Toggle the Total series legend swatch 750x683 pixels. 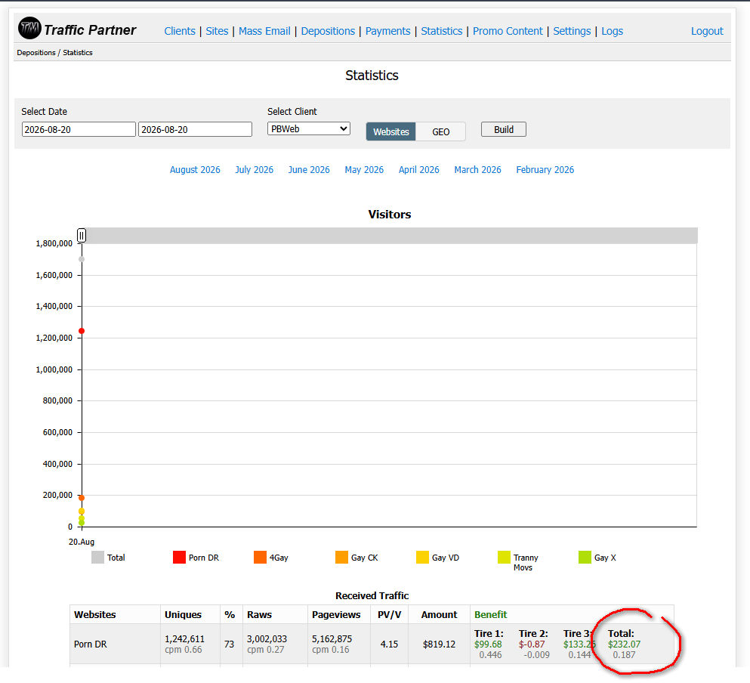click(97, 557)
